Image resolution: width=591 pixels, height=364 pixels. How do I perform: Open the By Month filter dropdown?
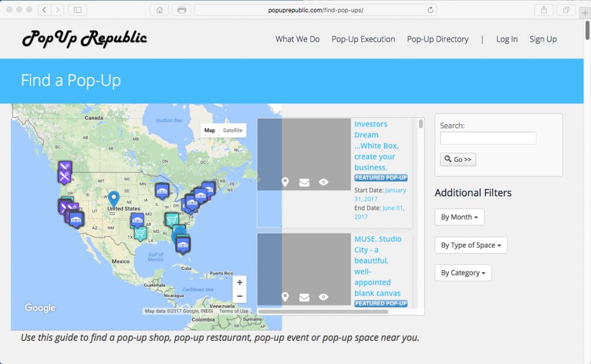459,217
